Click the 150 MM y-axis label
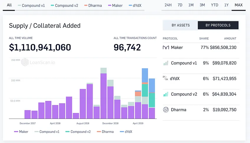 coord(16,60)
